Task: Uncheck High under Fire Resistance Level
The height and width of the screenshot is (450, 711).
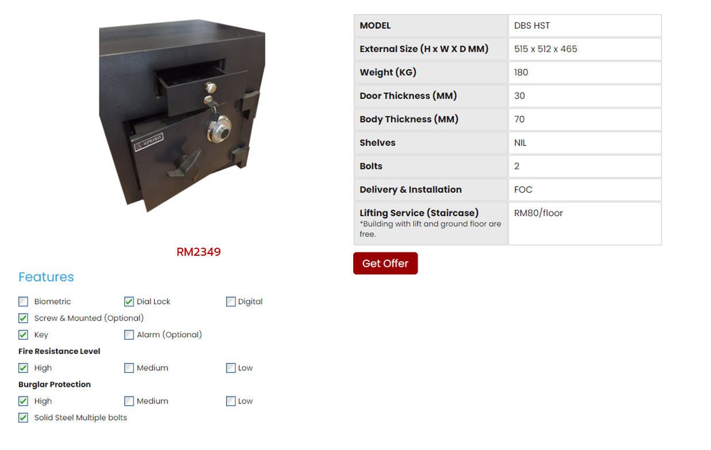Action: 23,368
